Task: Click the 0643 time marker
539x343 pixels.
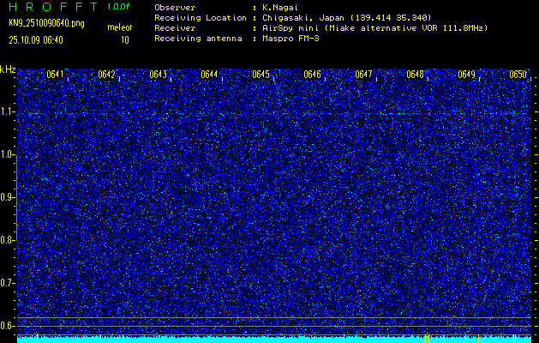Action: (158, 75)
